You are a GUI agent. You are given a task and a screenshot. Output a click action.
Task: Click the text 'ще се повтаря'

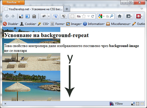click(16, 51)
